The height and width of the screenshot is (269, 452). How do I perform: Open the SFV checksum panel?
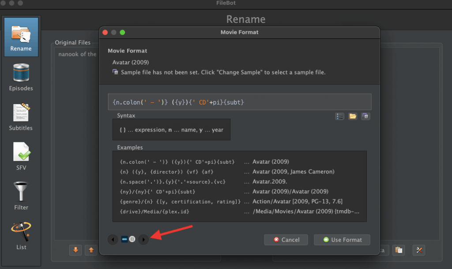click(x=21, y=157)
